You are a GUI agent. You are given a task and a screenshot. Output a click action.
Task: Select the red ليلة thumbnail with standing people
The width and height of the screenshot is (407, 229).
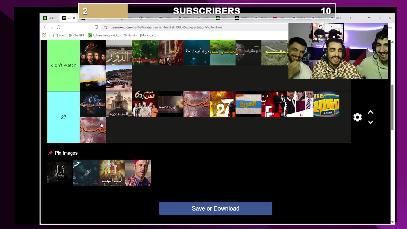click(x=274, y=104)
